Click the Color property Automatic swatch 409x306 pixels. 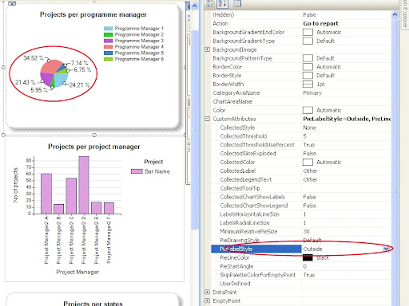tap(308, 110)
